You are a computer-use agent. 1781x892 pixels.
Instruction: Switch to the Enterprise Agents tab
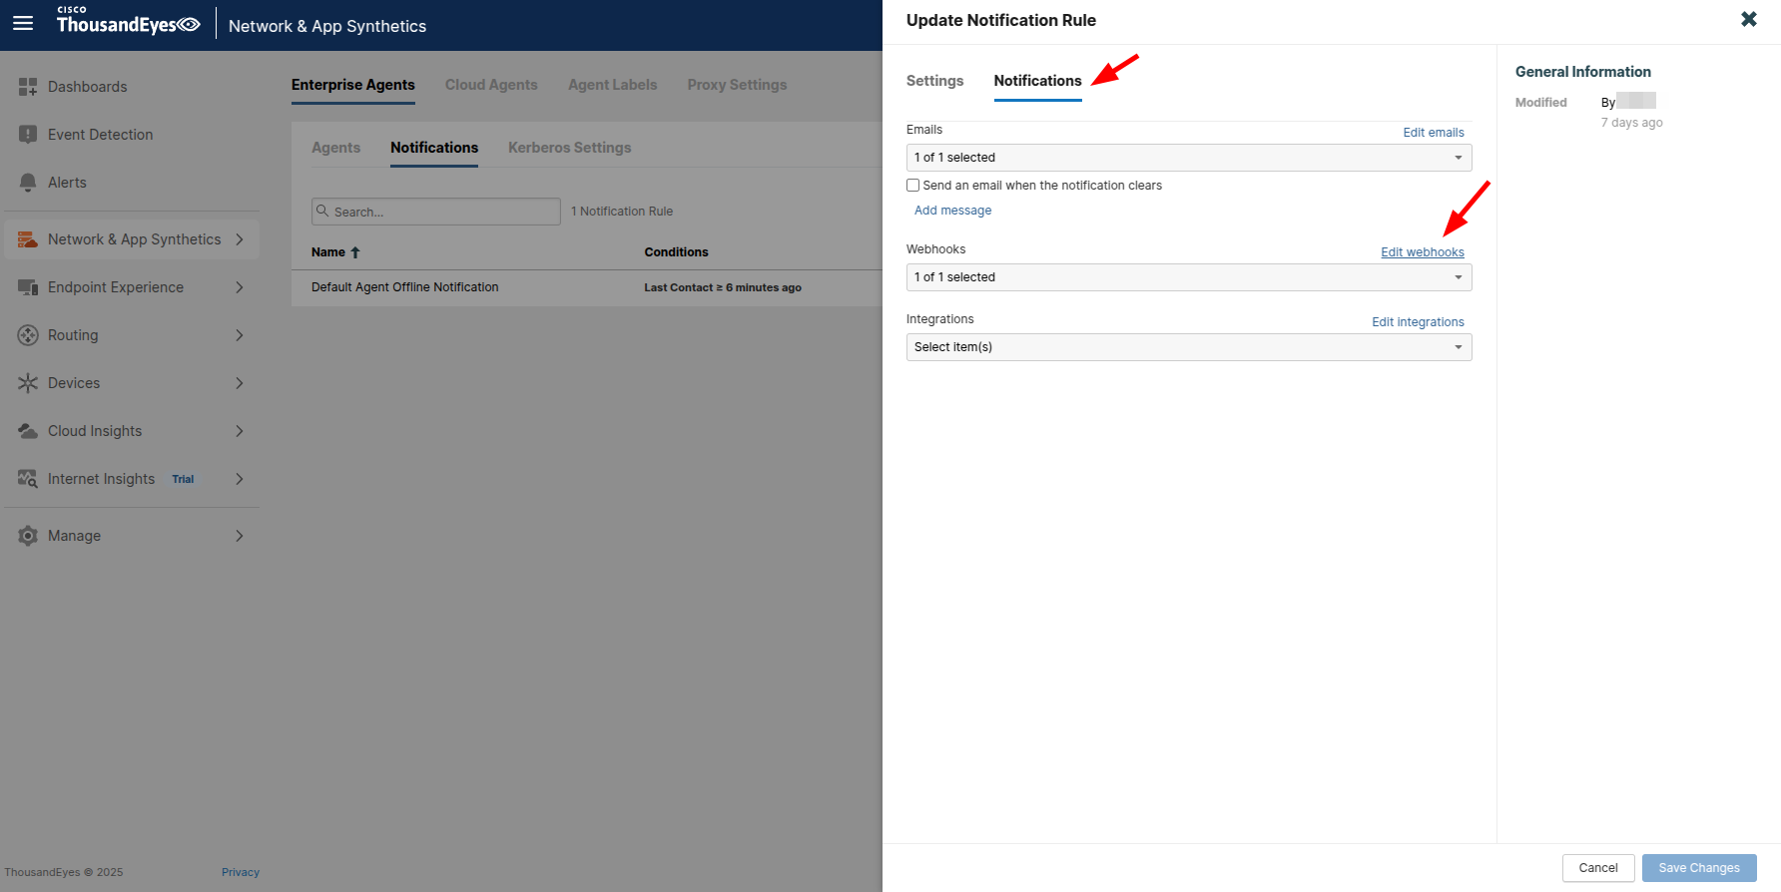coord(353,85)
